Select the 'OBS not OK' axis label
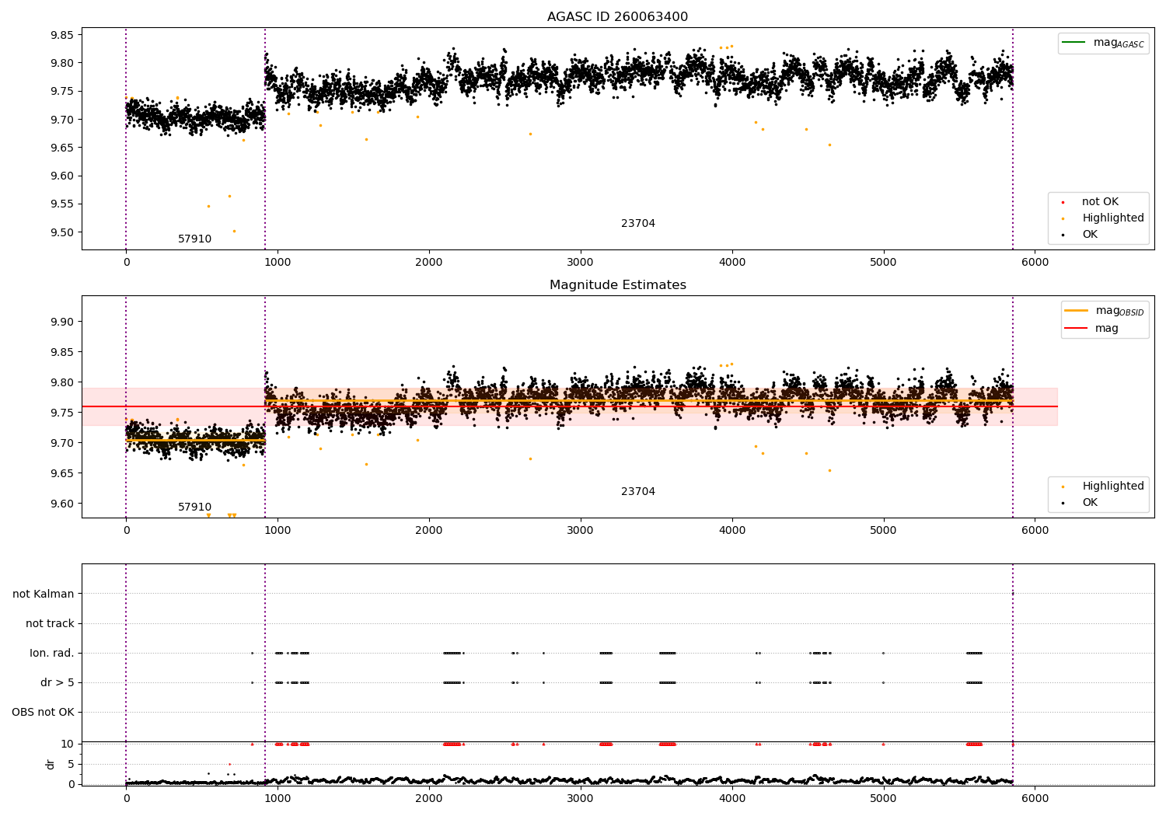 click(x=43, y=713)
